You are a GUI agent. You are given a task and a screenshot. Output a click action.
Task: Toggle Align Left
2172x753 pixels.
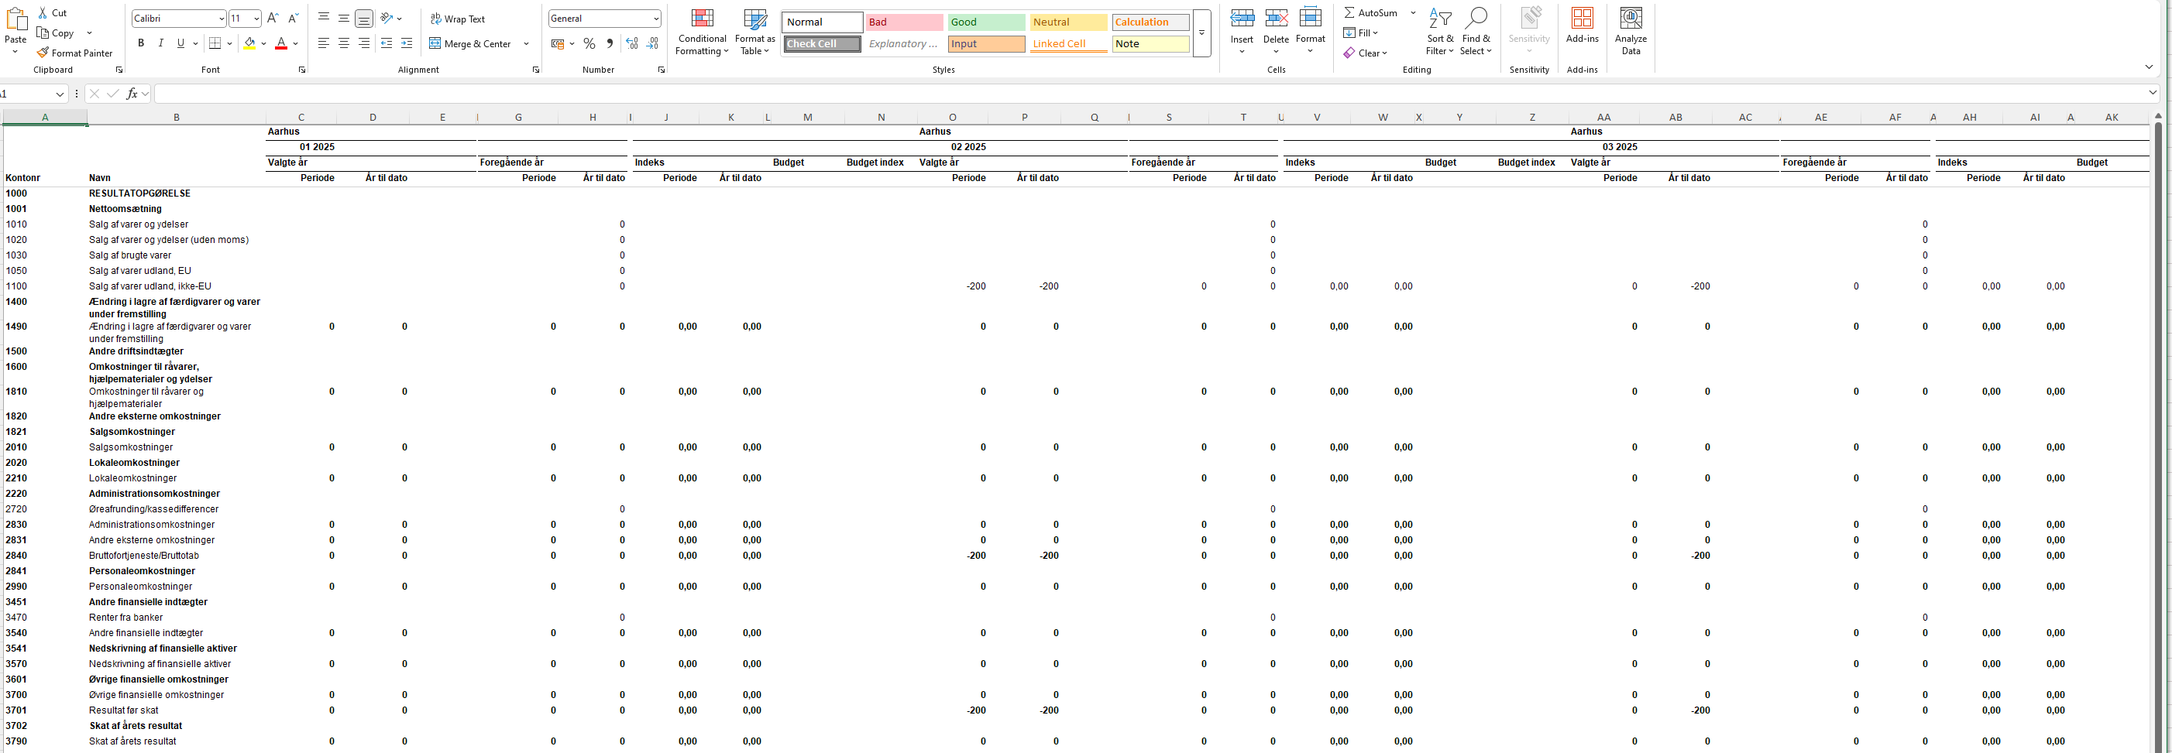click(x=324, y=43)
